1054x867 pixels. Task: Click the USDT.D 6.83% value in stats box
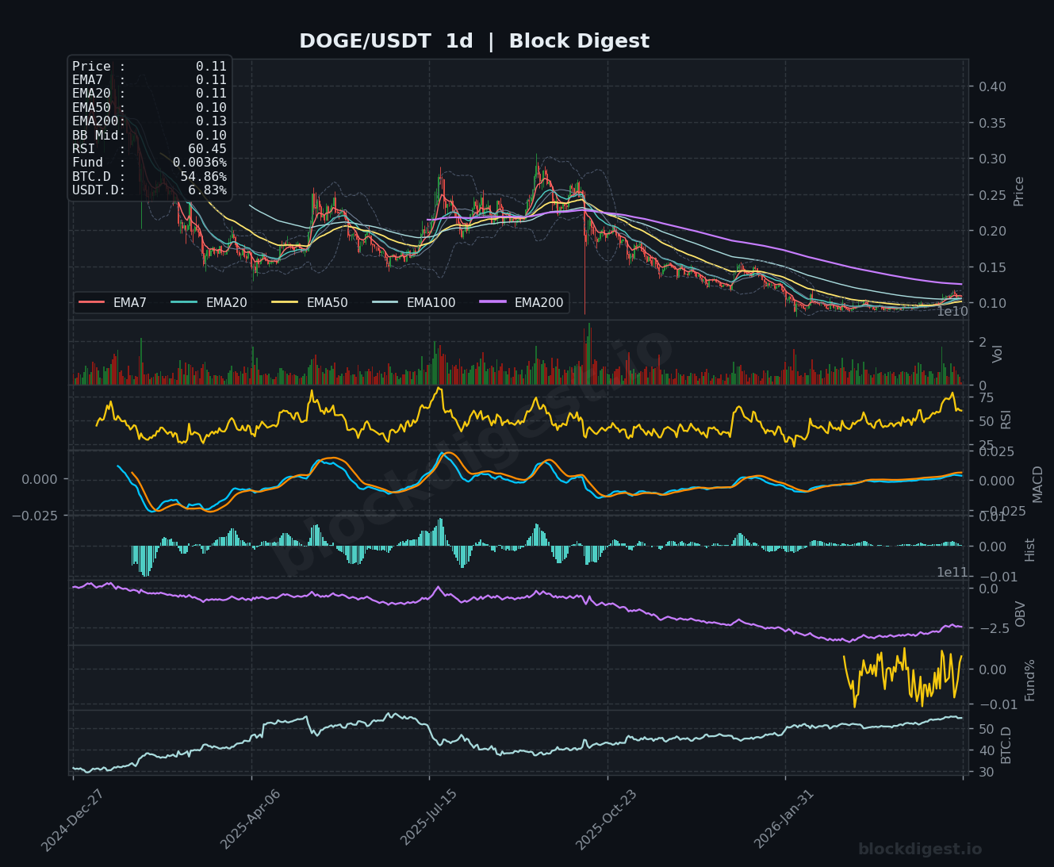[x=208, y=190]
